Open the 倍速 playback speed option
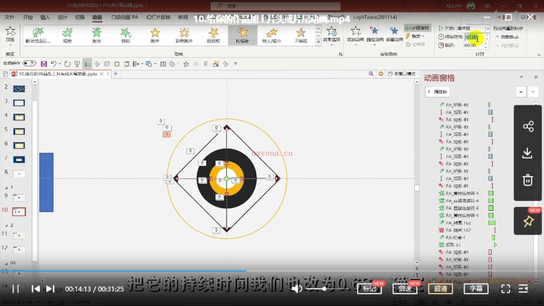Image resolution: width=544 pixels, height=306 pixels. click(405, 289)
